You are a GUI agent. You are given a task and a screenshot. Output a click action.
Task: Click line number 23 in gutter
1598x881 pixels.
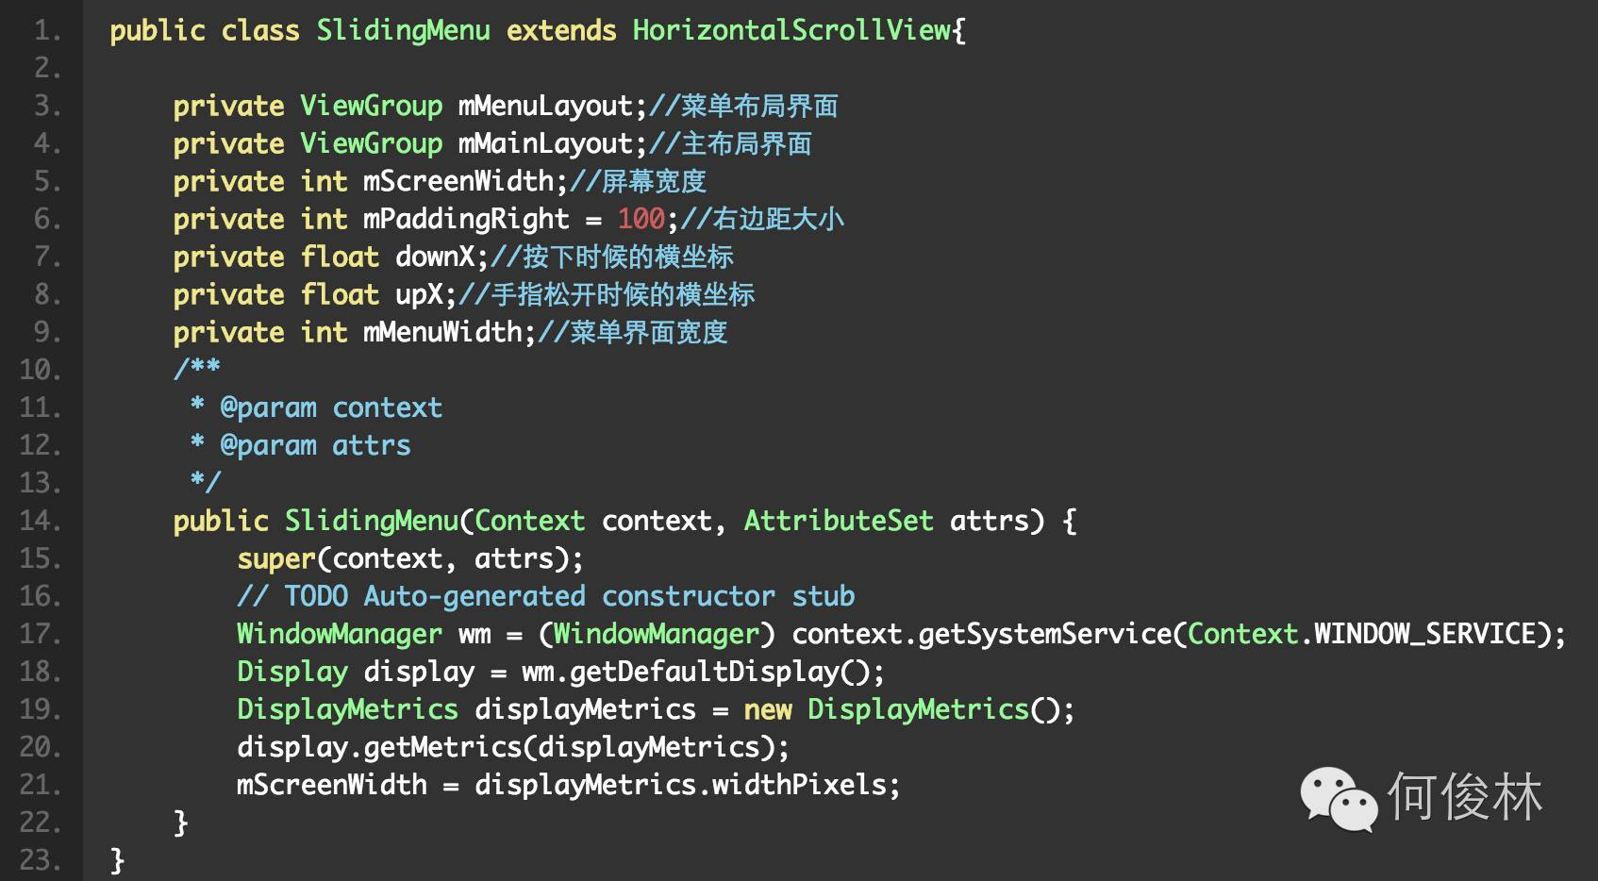41,860
